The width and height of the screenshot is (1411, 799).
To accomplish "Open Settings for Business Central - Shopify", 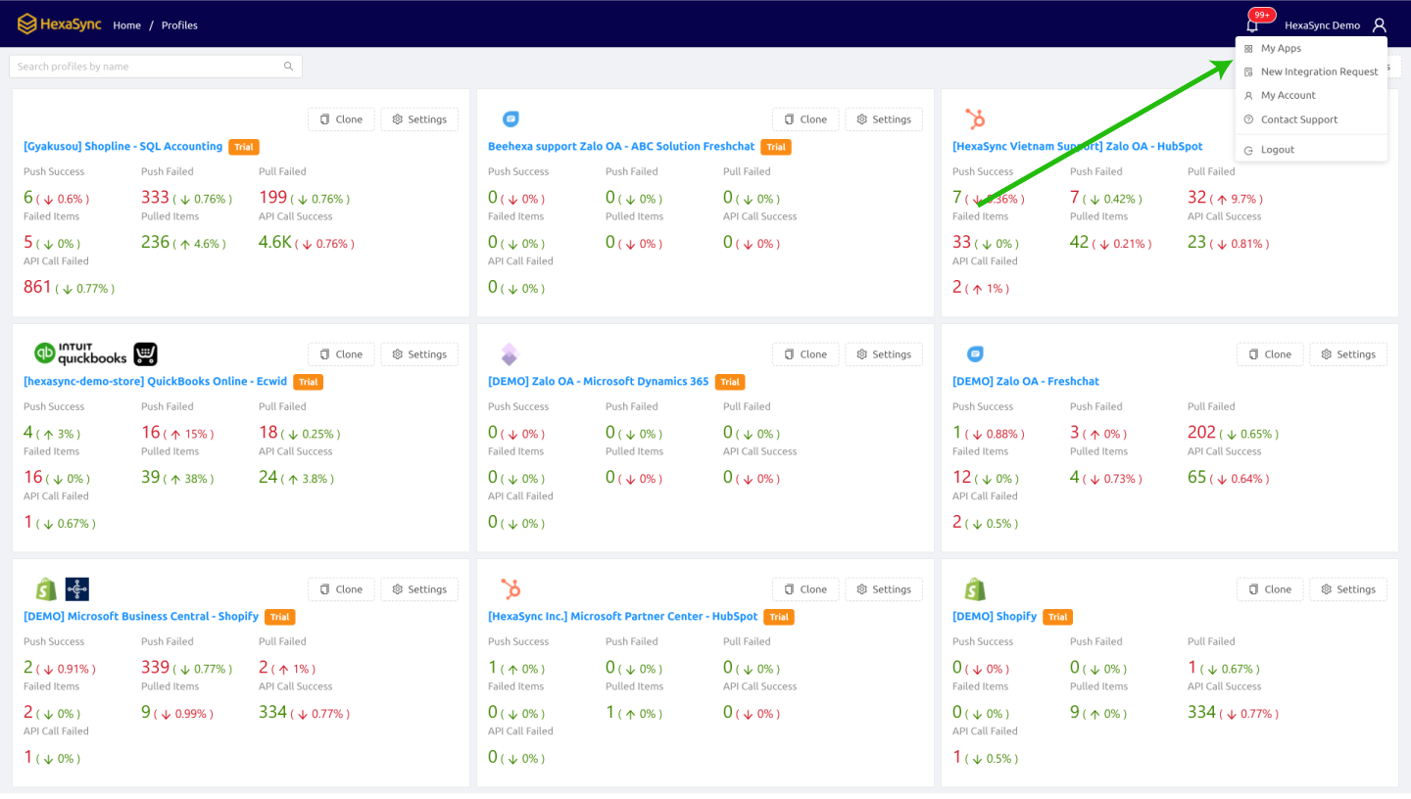I will tap(419, 589).
